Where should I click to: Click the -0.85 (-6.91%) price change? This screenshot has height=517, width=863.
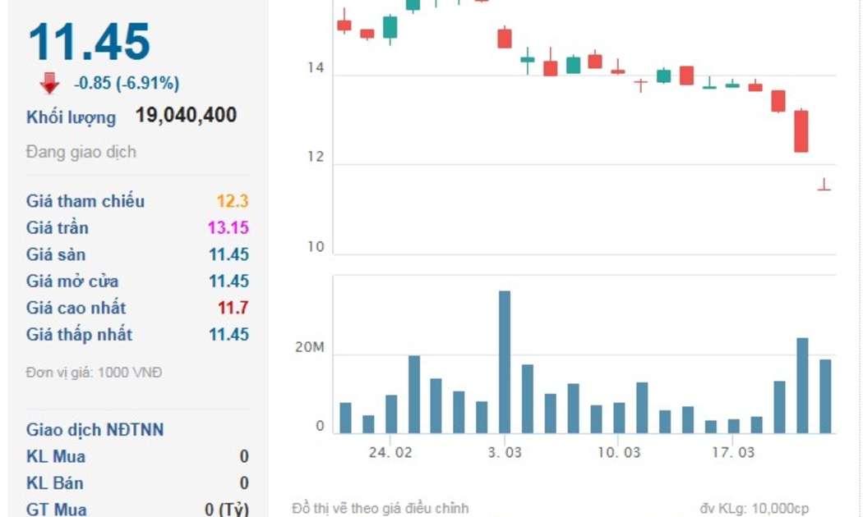point(127,83)
